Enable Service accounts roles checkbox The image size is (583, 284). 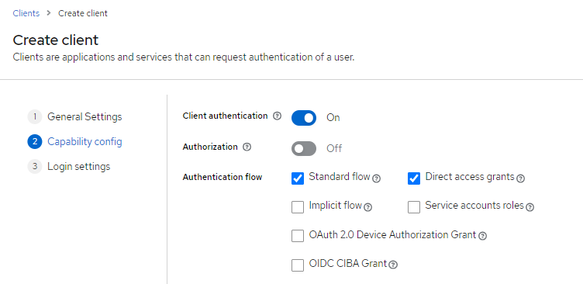(414, 207)
